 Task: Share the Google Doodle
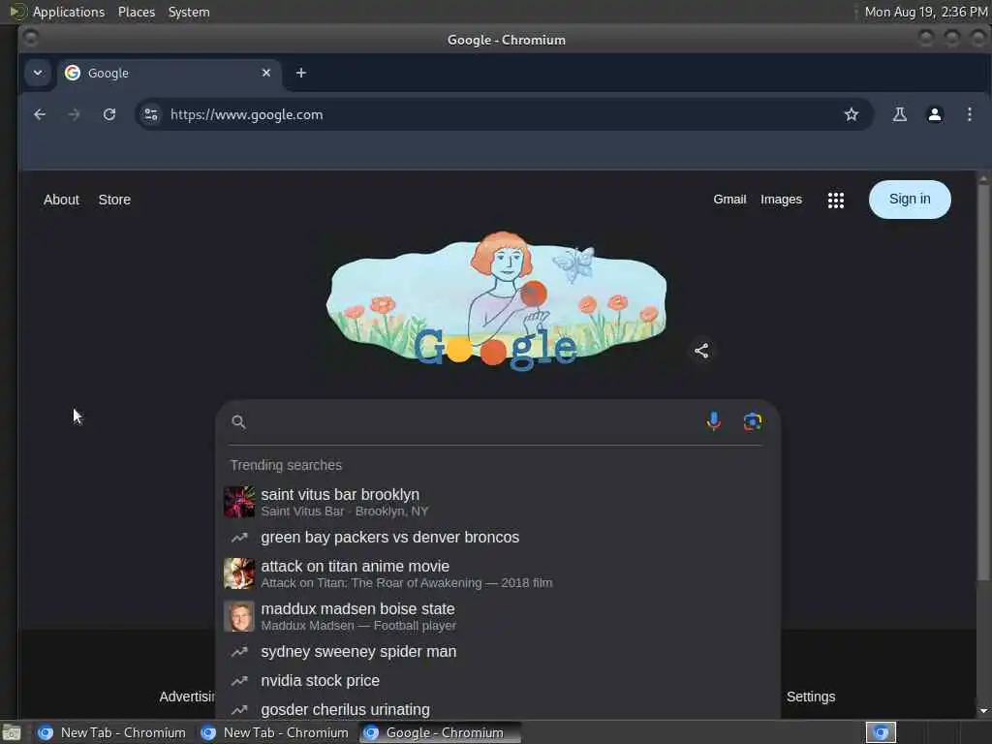coord(701,351)
